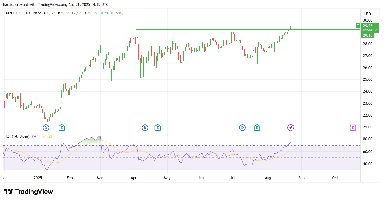Click the Mar label on time axis

[100, 178]
